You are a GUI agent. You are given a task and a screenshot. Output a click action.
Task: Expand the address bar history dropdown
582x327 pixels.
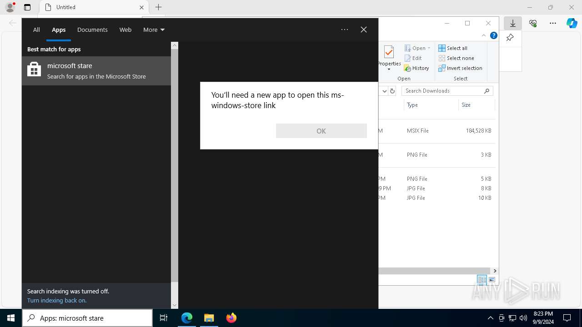tap(384, 91)
